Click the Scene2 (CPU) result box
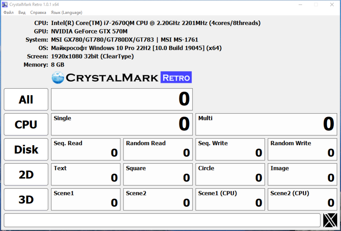This screenshot has width=341, height=231. (302, 199)
